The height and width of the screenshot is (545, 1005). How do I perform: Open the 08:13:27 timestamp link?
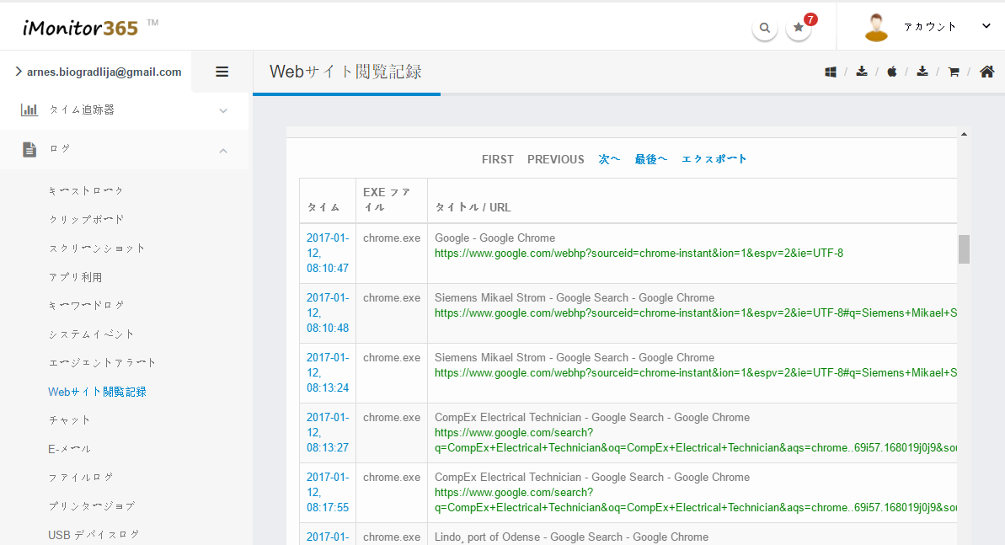[328, 432]
